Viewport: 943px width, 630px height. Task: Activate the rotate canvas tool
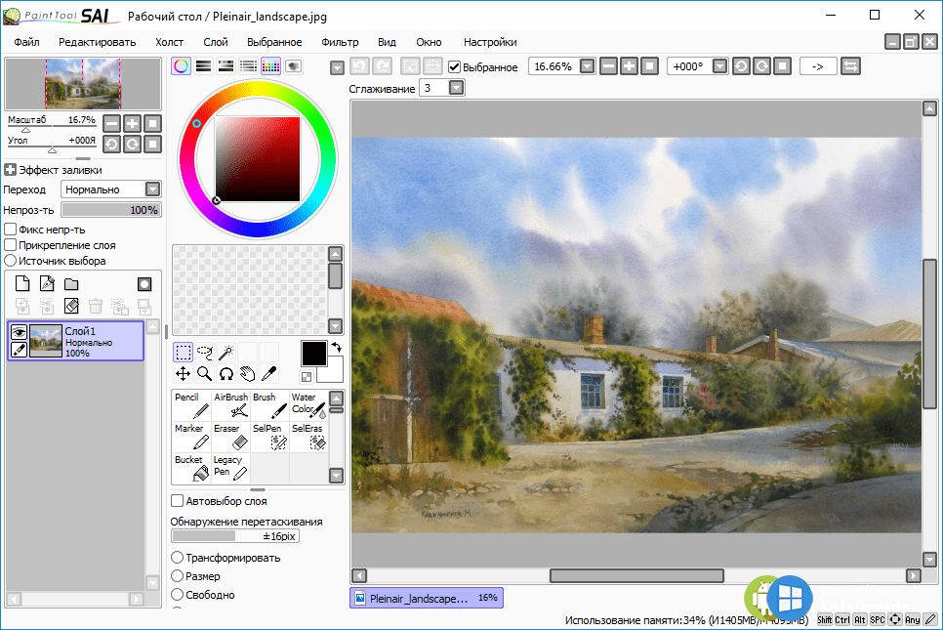click(x=226, y=374)
